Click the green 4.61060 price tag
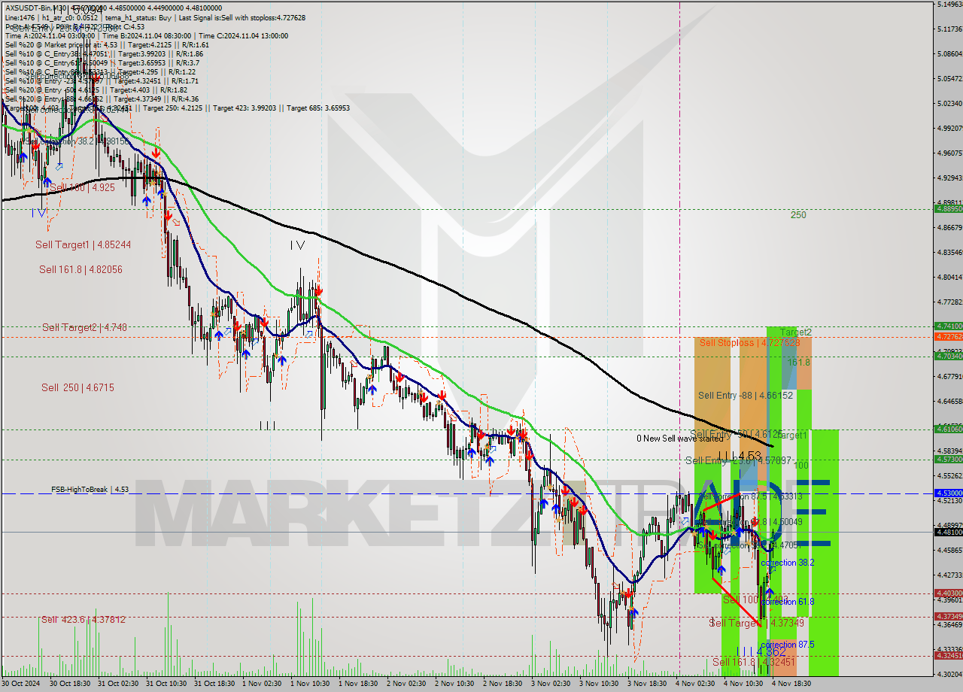Viewport: 963px width, 692px height. pos(948,429)
